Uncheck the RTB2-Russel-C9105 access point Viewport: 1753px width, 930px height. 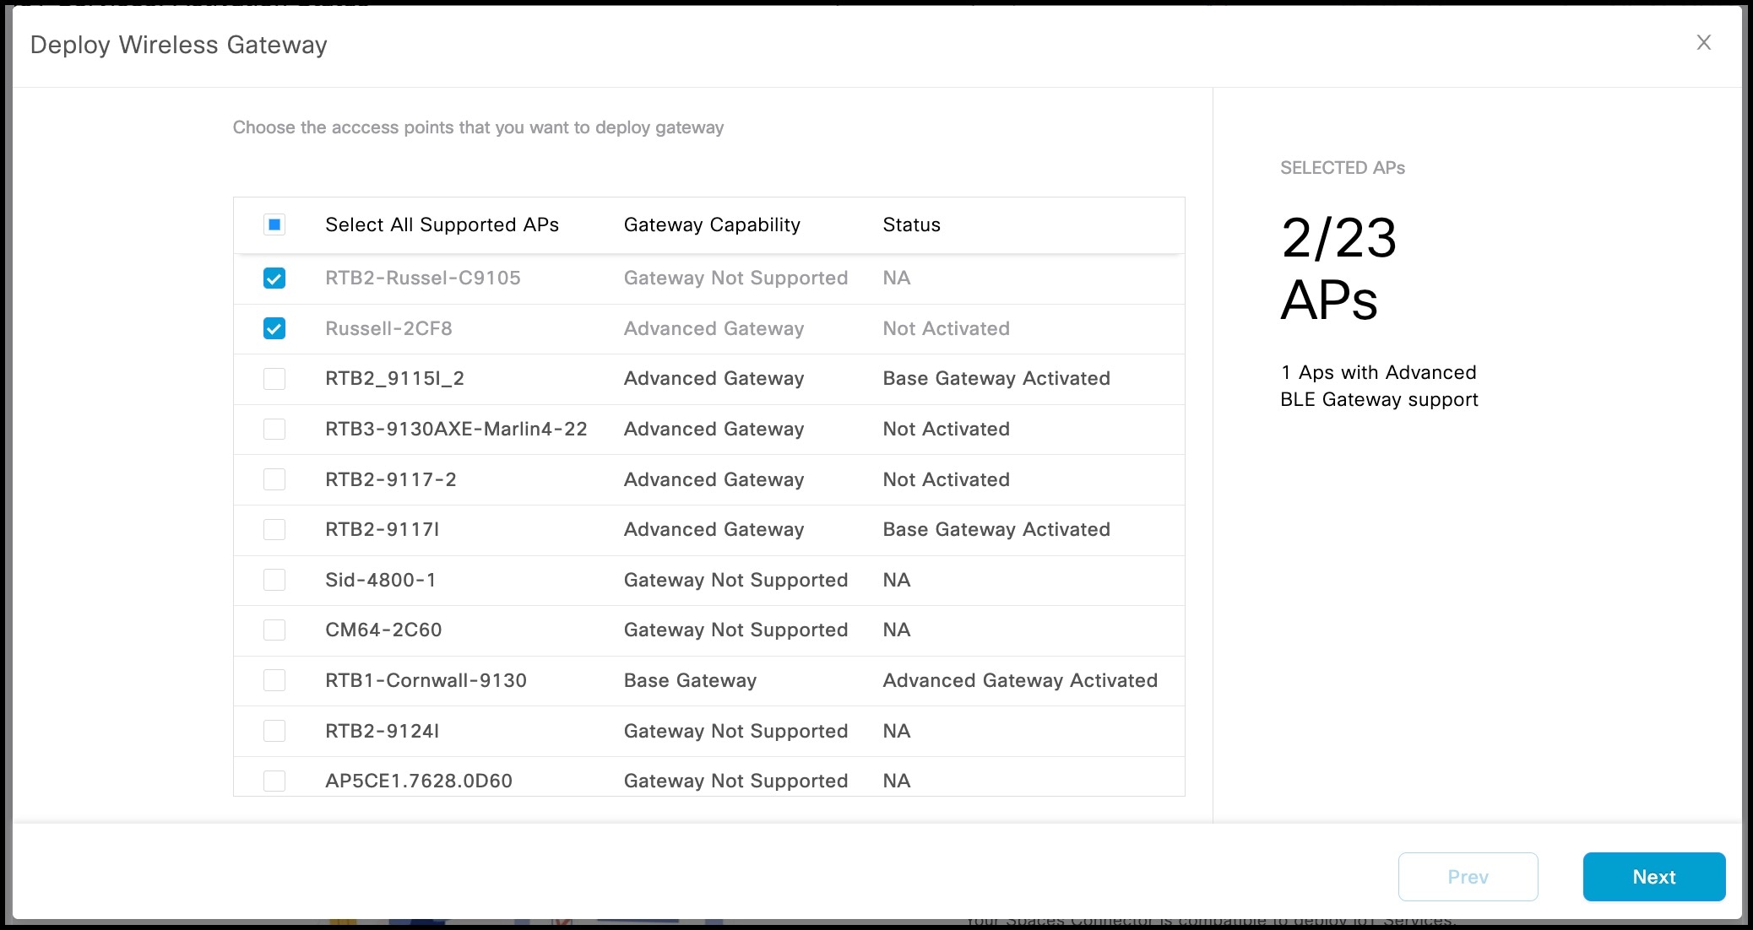pyautogui.click(x=274, y=278)
